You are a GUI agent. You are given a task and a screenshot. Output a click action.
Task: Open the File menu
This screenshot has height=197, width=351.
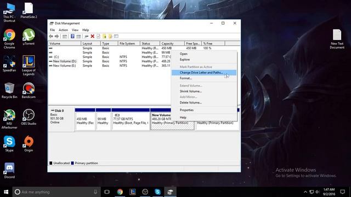point(53,30)
